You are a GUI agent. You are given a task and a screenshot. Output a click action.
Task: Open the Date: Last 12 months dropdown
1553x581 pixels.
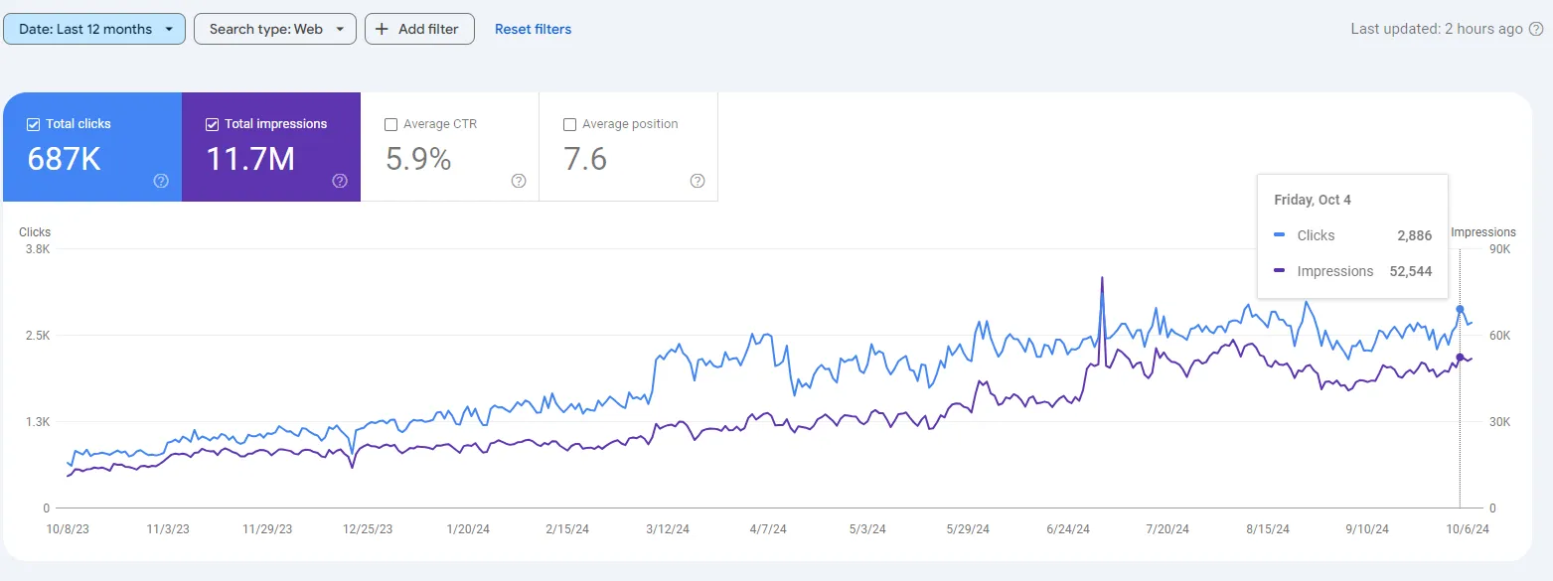click(94, 29)
